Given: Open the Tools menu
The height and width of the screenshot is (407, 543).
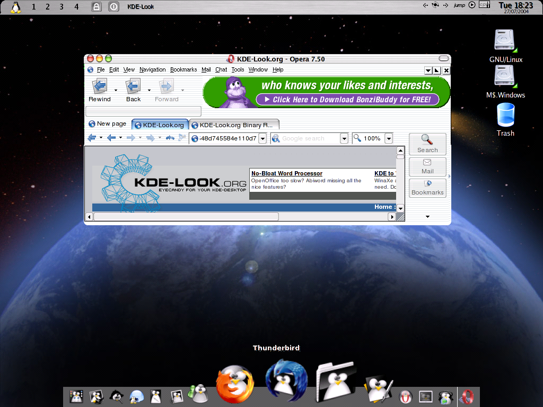Looking at the screenshot, I should [238, 69].
